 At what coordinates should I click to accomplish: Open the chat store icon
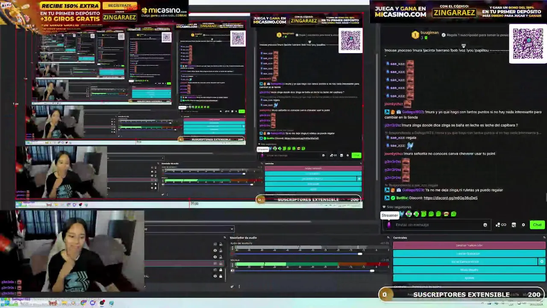point(514,225)
